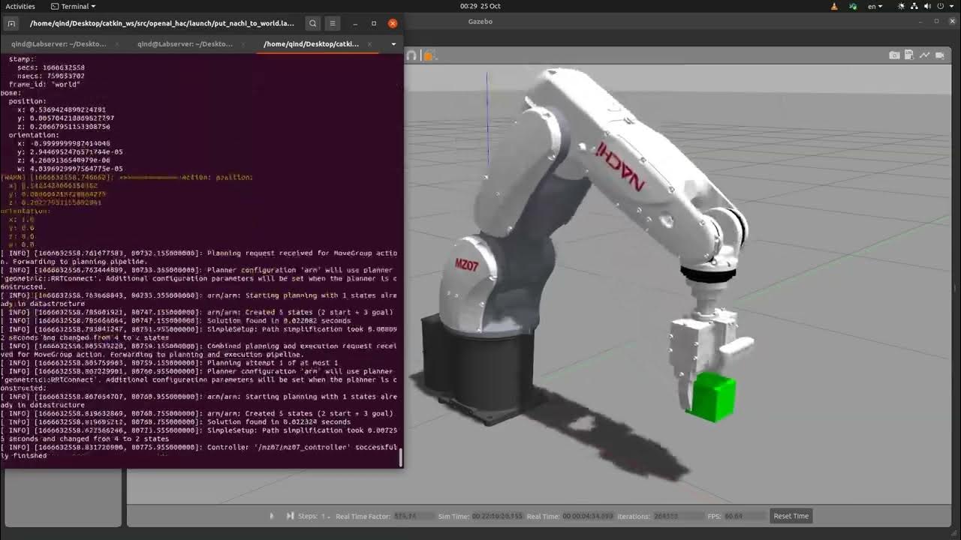Open the clock and calendar at 00:29 25 Oct
Image resolution: width=961 pixels, height=540 pixels.
point(480,6)
